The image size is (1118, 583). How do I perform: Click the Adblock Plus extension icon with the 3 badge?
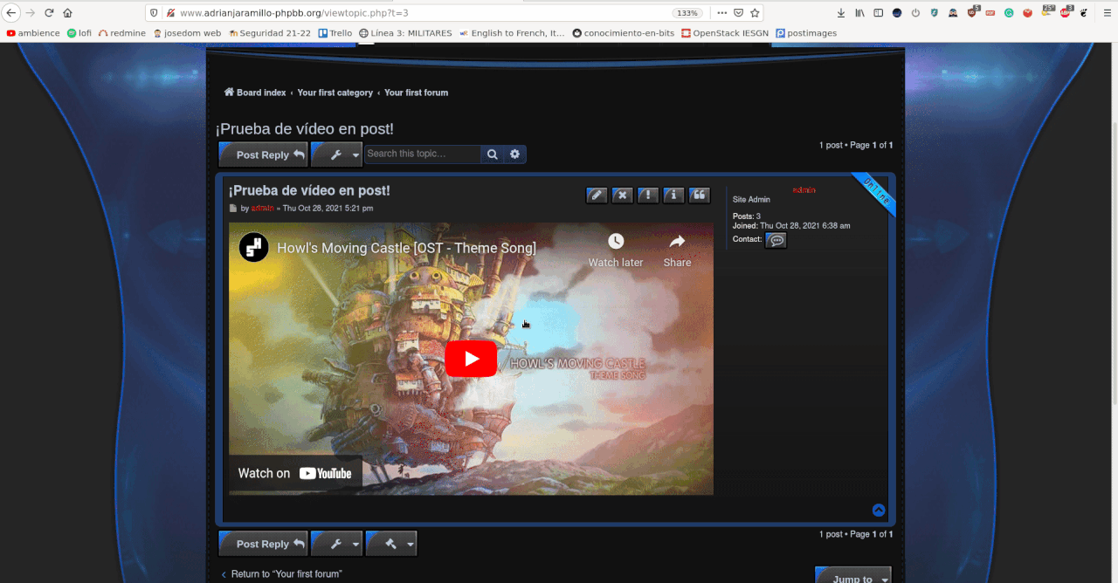click(x=1065, y=13)
